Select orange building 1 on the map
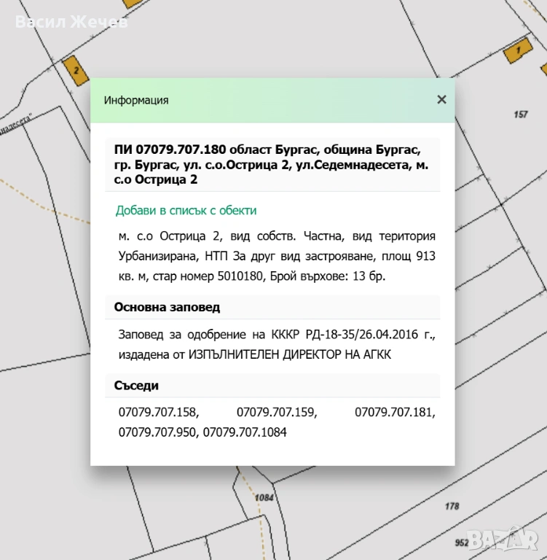Screen dimensions: 547x560 point(518,50)
